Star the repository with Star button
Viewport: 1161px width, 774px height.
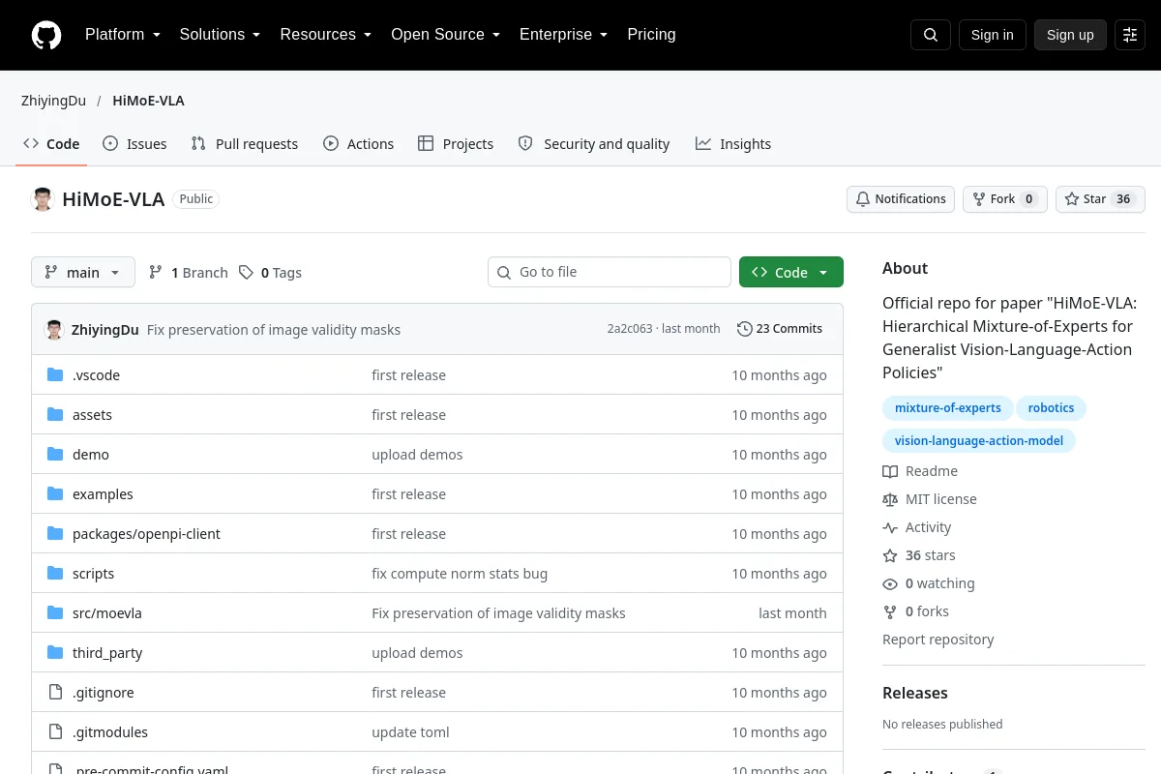[x=1100, y=199]
